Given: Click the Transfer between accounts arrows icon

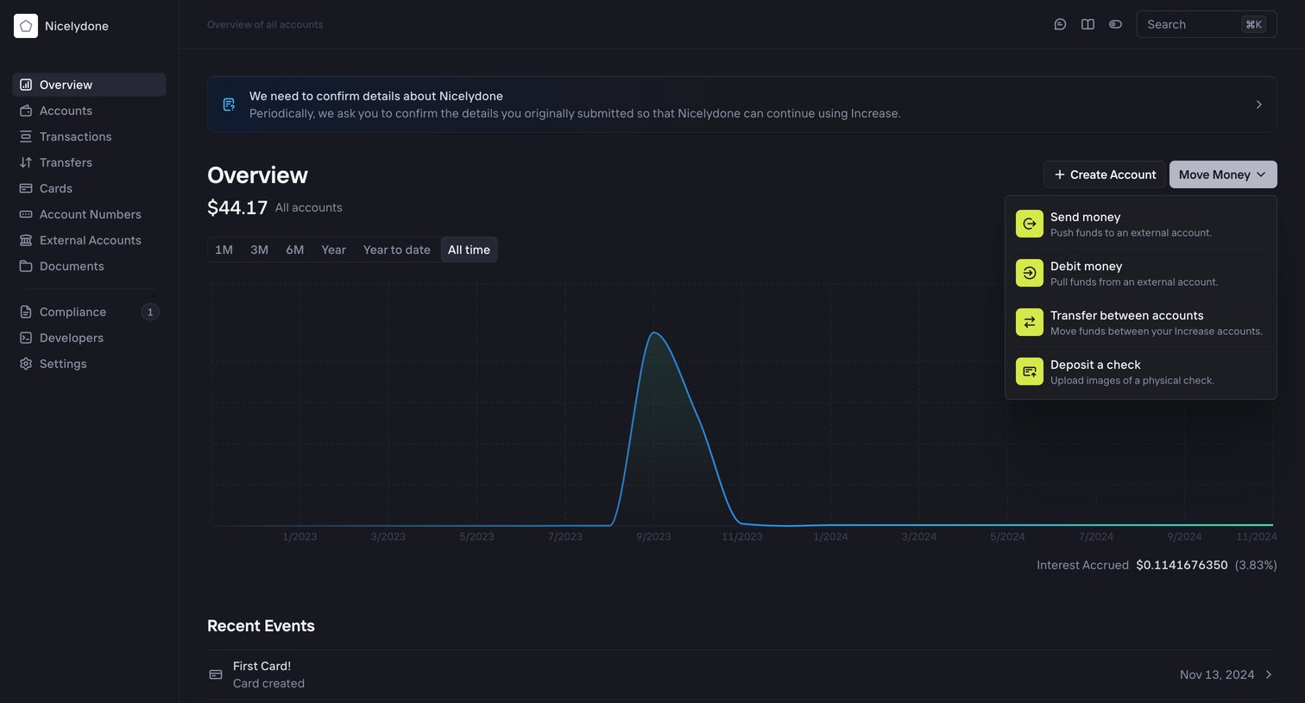Looking at the screenshot, I should [1029, 322].
